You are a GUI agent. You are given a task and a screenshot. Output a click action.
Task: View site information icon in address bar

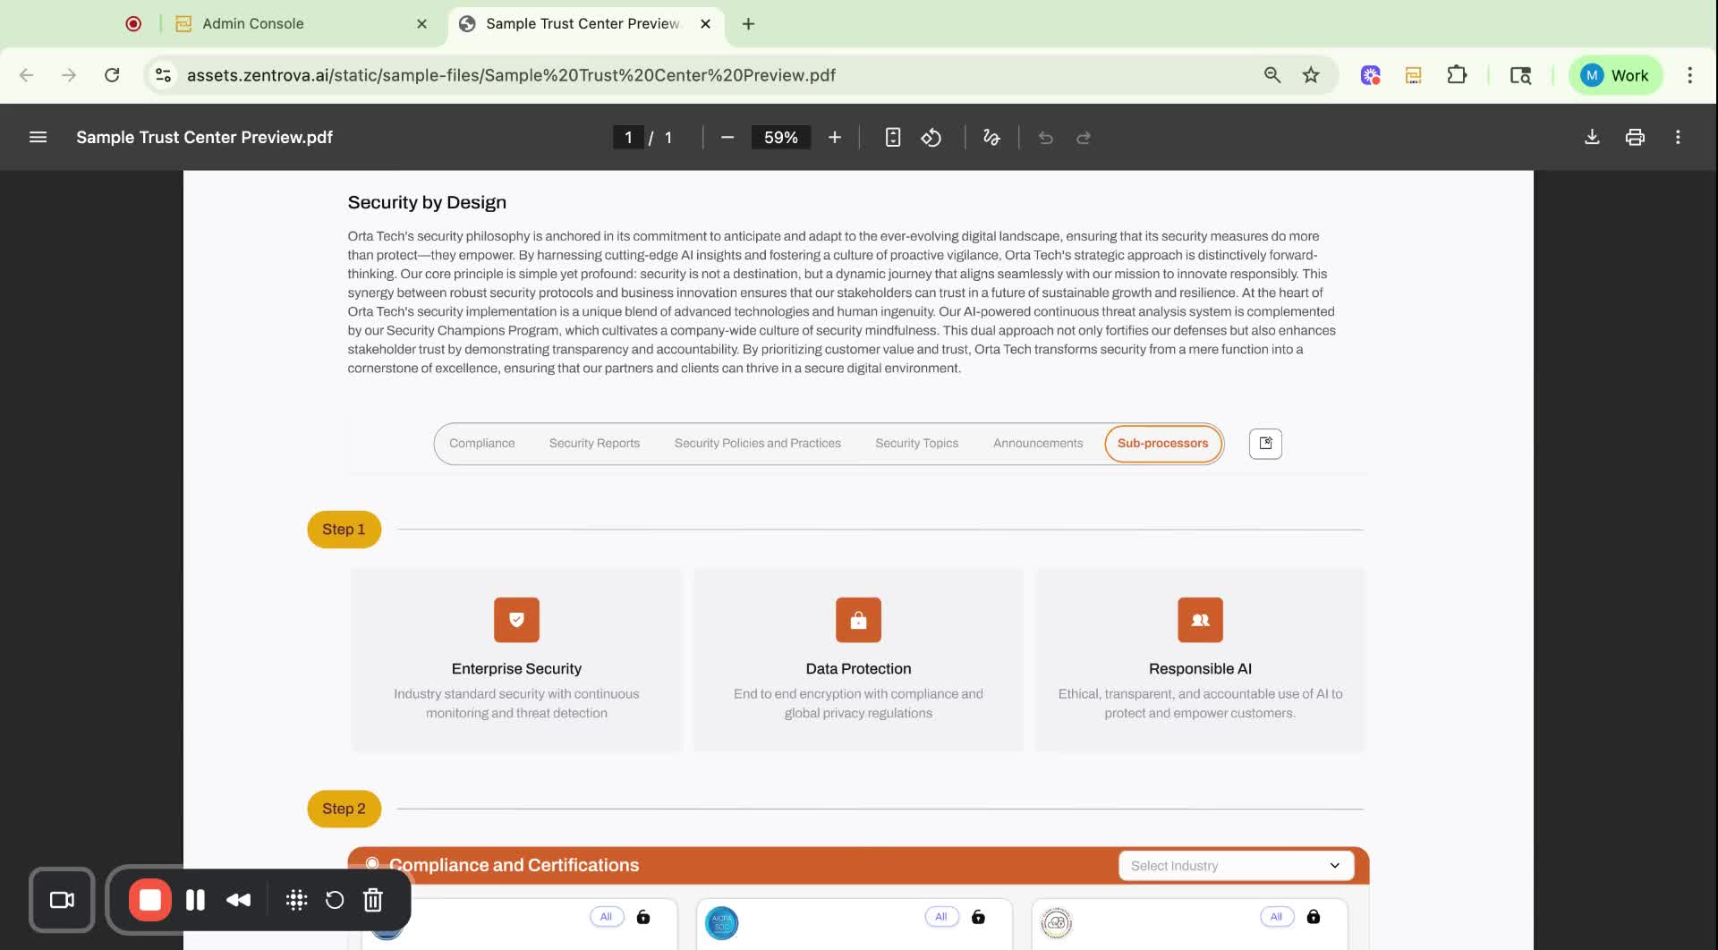tap(163, 75)
